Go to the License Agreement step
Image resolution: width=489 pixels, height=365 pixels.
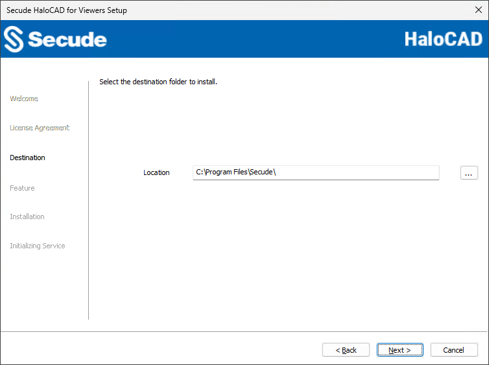(x=40, y=128)
